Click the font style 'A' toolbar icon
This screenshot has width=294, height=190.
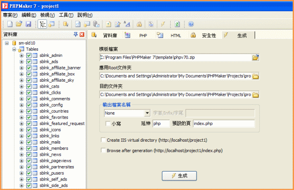127,24
